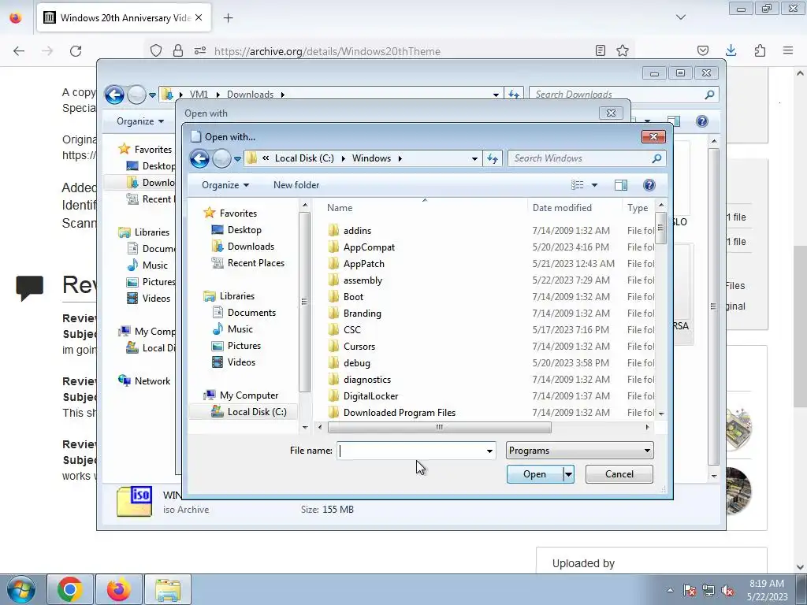Open help in Open with dialog
This screenshot has height=605, width=807.
coord(649,185)
